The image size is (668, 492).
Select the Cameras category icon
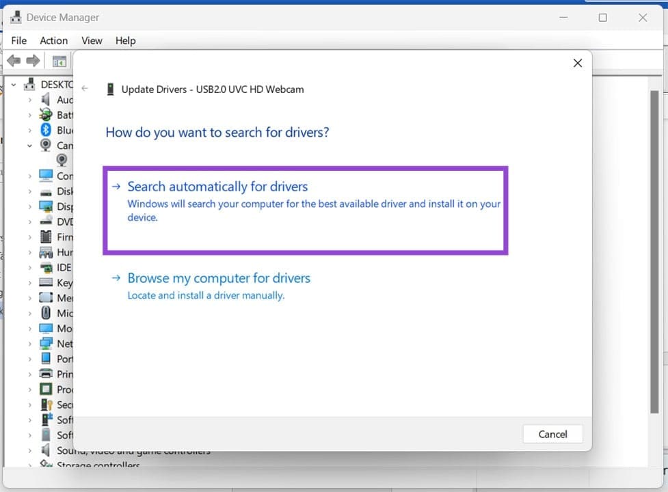click(44, 145)
